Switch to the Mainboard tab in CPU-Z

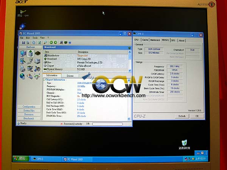pos(155,40)
